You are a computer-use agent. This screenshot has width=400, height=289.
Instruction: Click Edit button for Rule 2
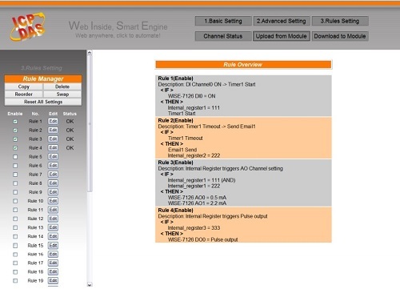click(x=53, y=130)
